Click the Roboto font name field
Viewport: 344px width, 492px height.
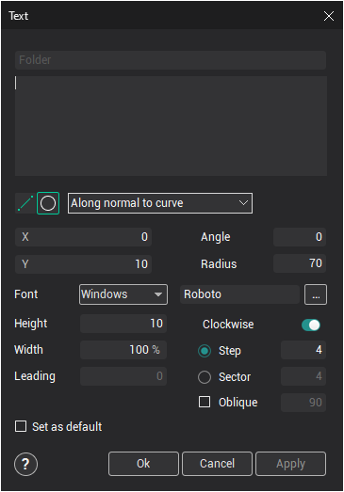tap(239, 294)
